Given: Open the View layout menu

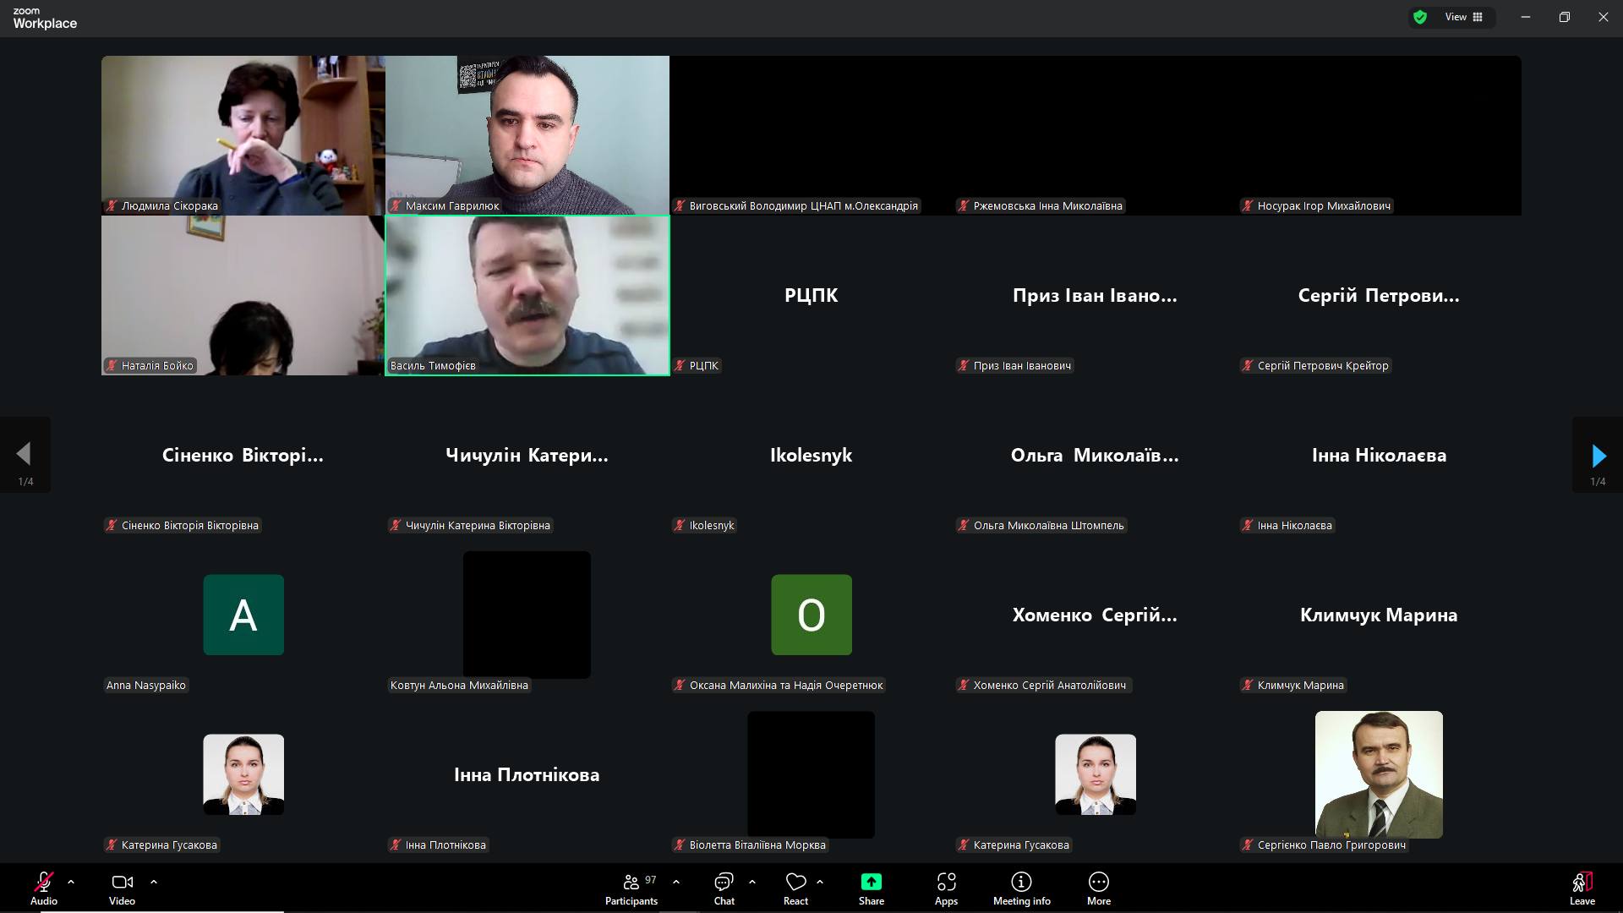Looking at the screenshot, I should [x=1464, y=17].
